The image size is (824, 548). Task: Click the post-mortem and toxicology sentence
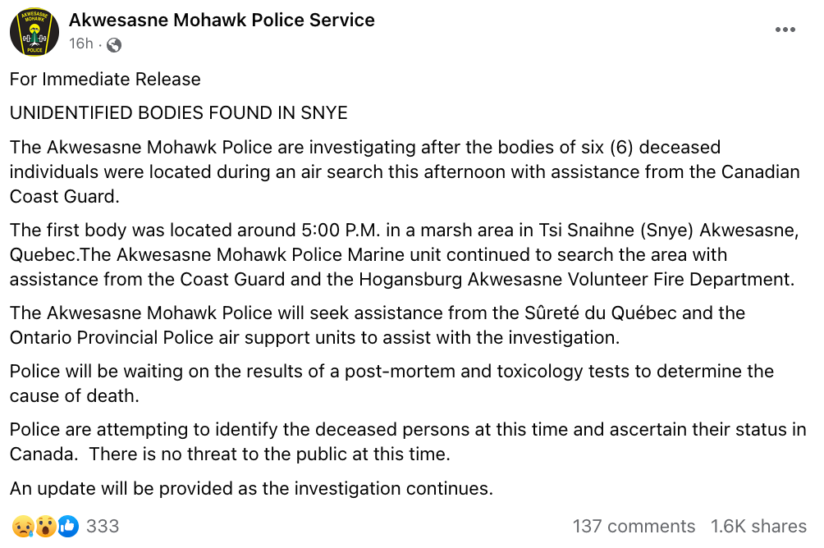[391, 384]
